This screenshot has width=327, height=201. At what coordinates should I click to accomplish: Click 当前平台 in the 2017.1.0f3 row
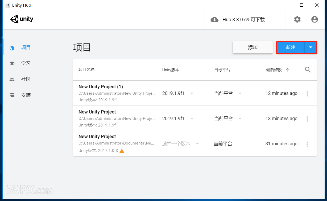click(x=223, y=144)
